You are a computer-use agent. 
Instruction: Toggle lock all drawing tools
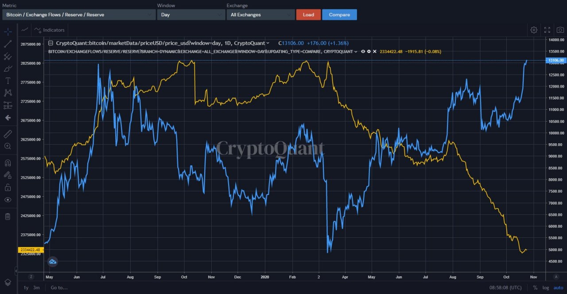click(x=8, y=187)
